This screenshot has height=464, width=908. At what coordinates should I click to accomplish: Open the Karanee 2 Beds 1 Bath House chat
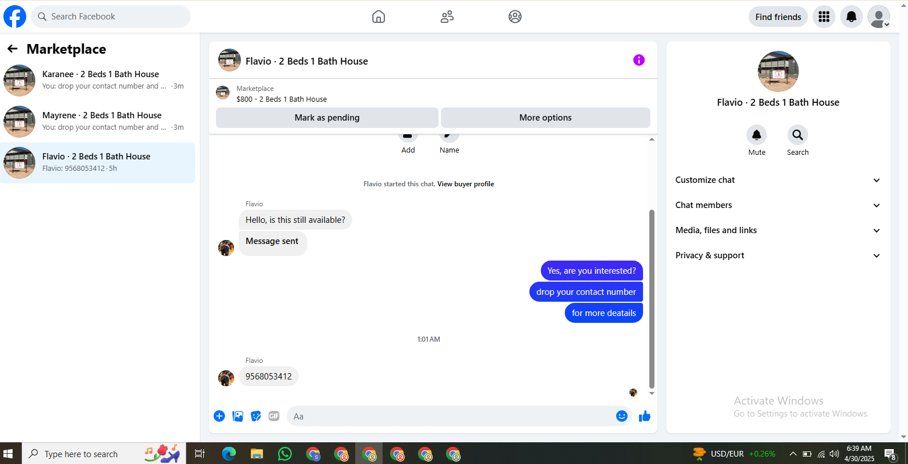[x=98, y=80]
